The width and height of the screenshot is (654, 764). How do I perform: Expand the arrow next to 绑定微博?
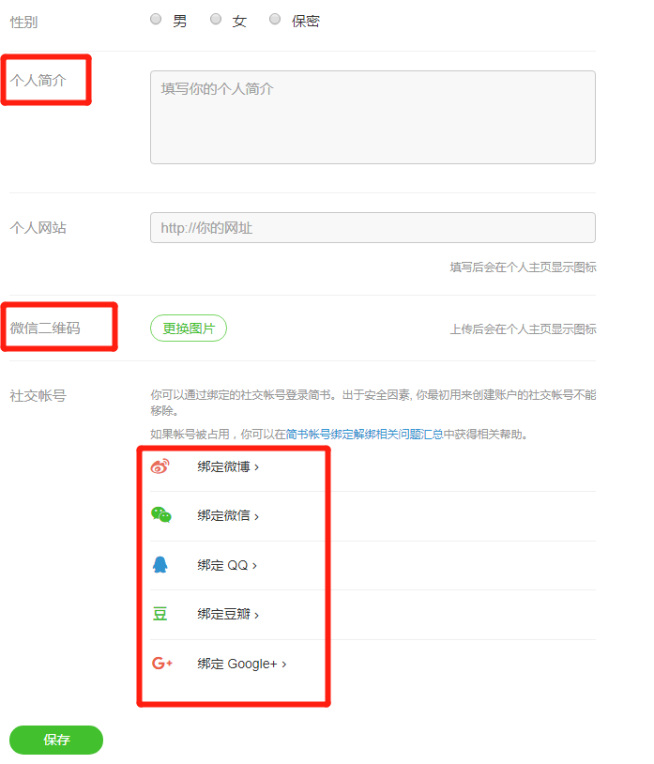[x=257, y=467]
